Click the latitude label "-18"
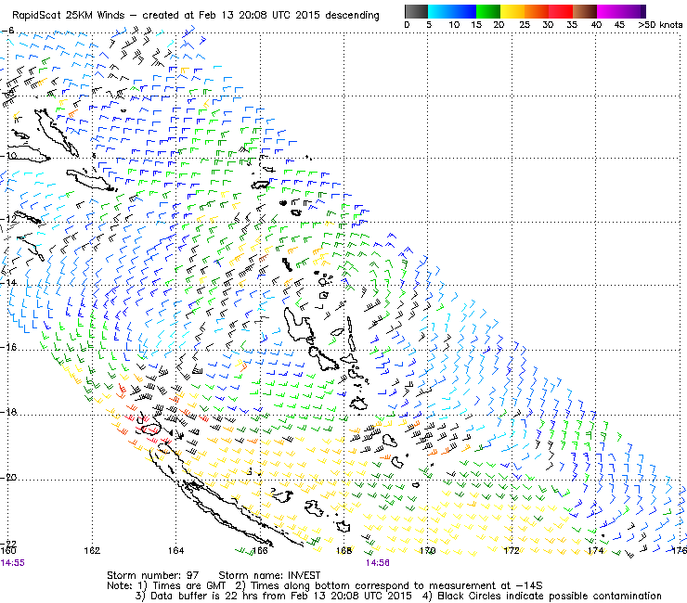 (x=9, y=412)
